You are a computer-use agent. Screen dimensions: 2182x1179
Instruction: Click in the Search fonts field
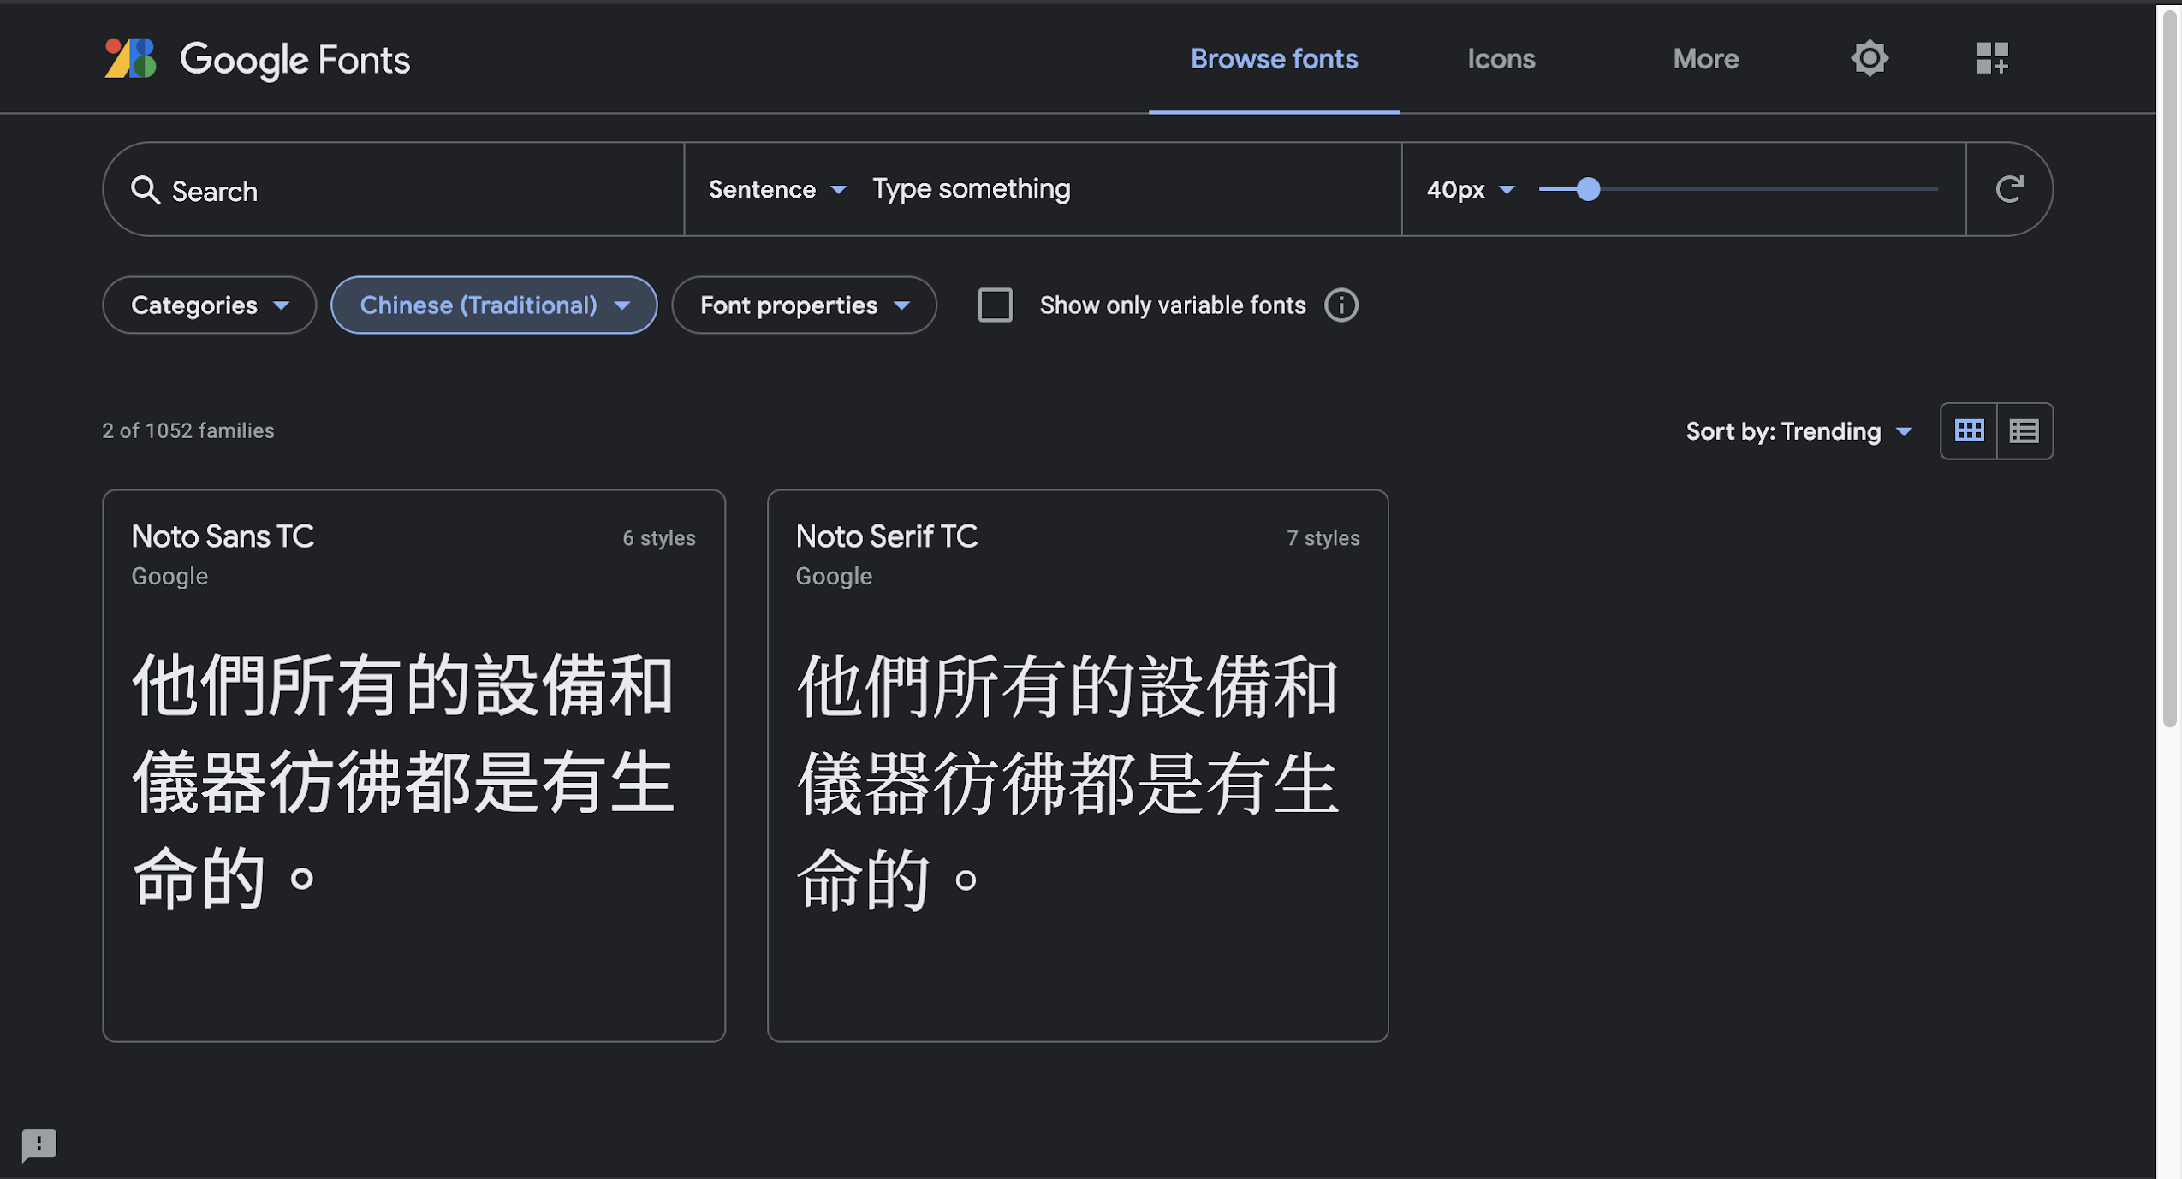(x=394, y=190)
